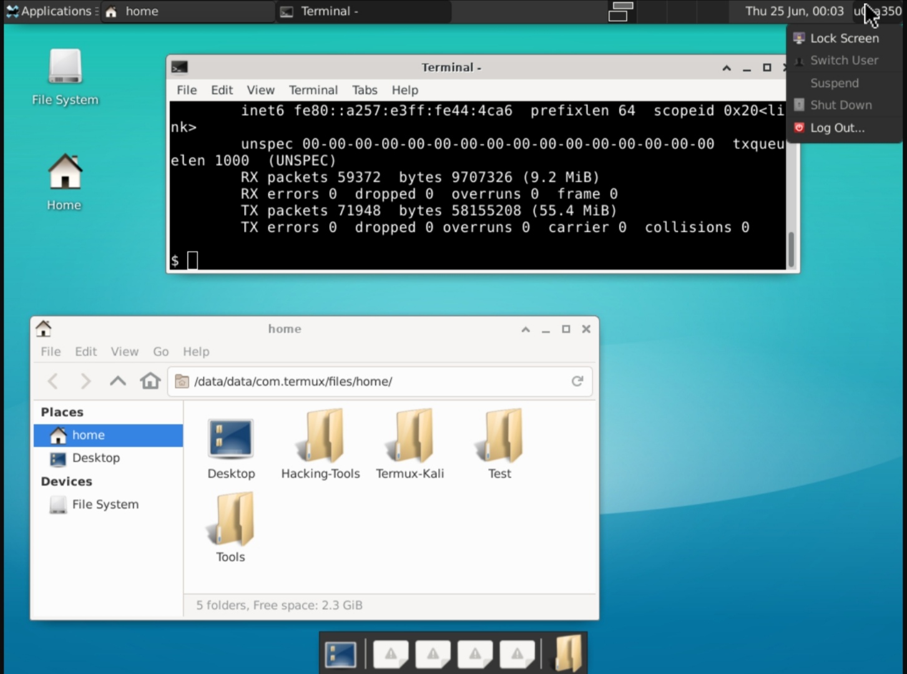Viewport: 907px width, 674px height.
Task: Click the home Places shortcut in sidebar
Action: (88, 435)
